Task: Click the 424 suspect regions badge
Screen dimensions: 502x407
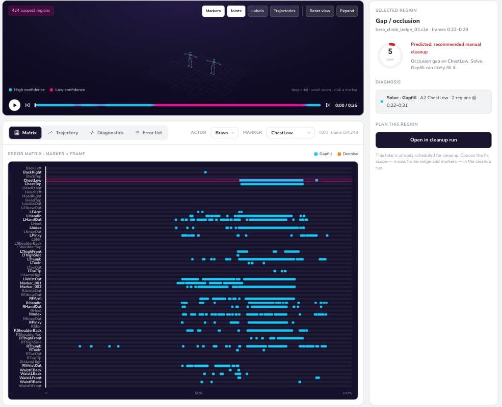Action: tap(31, 11)
